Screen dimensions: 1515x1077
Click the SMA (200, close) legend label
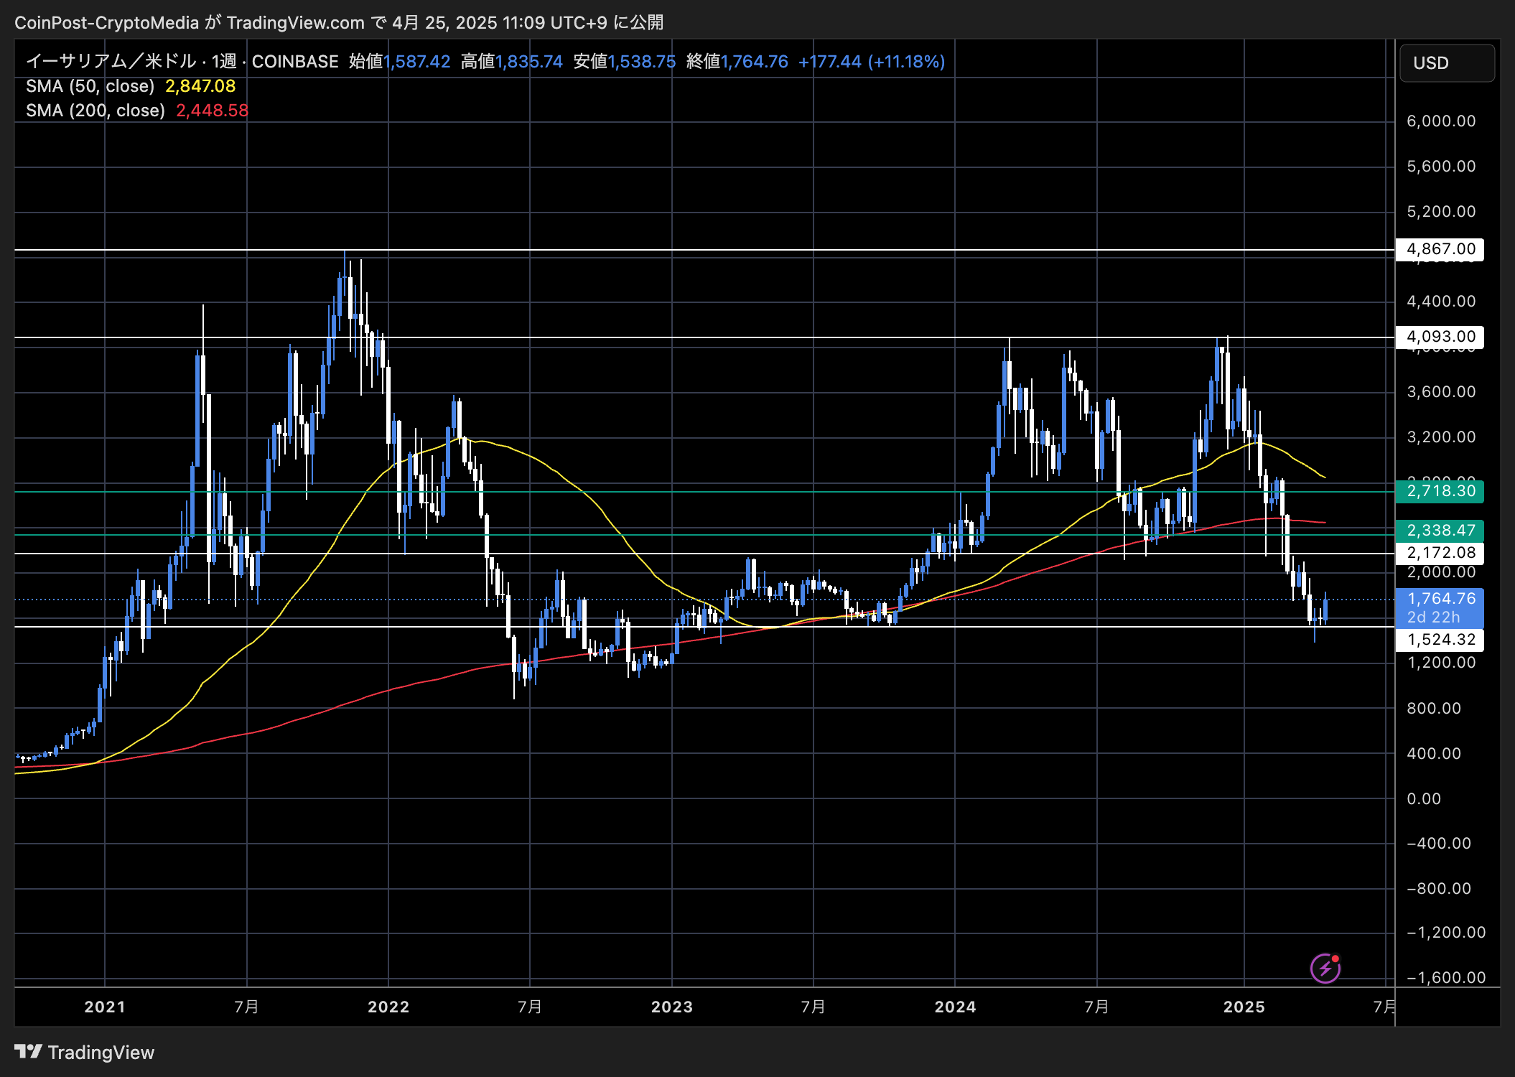click(x=95, y=111)
